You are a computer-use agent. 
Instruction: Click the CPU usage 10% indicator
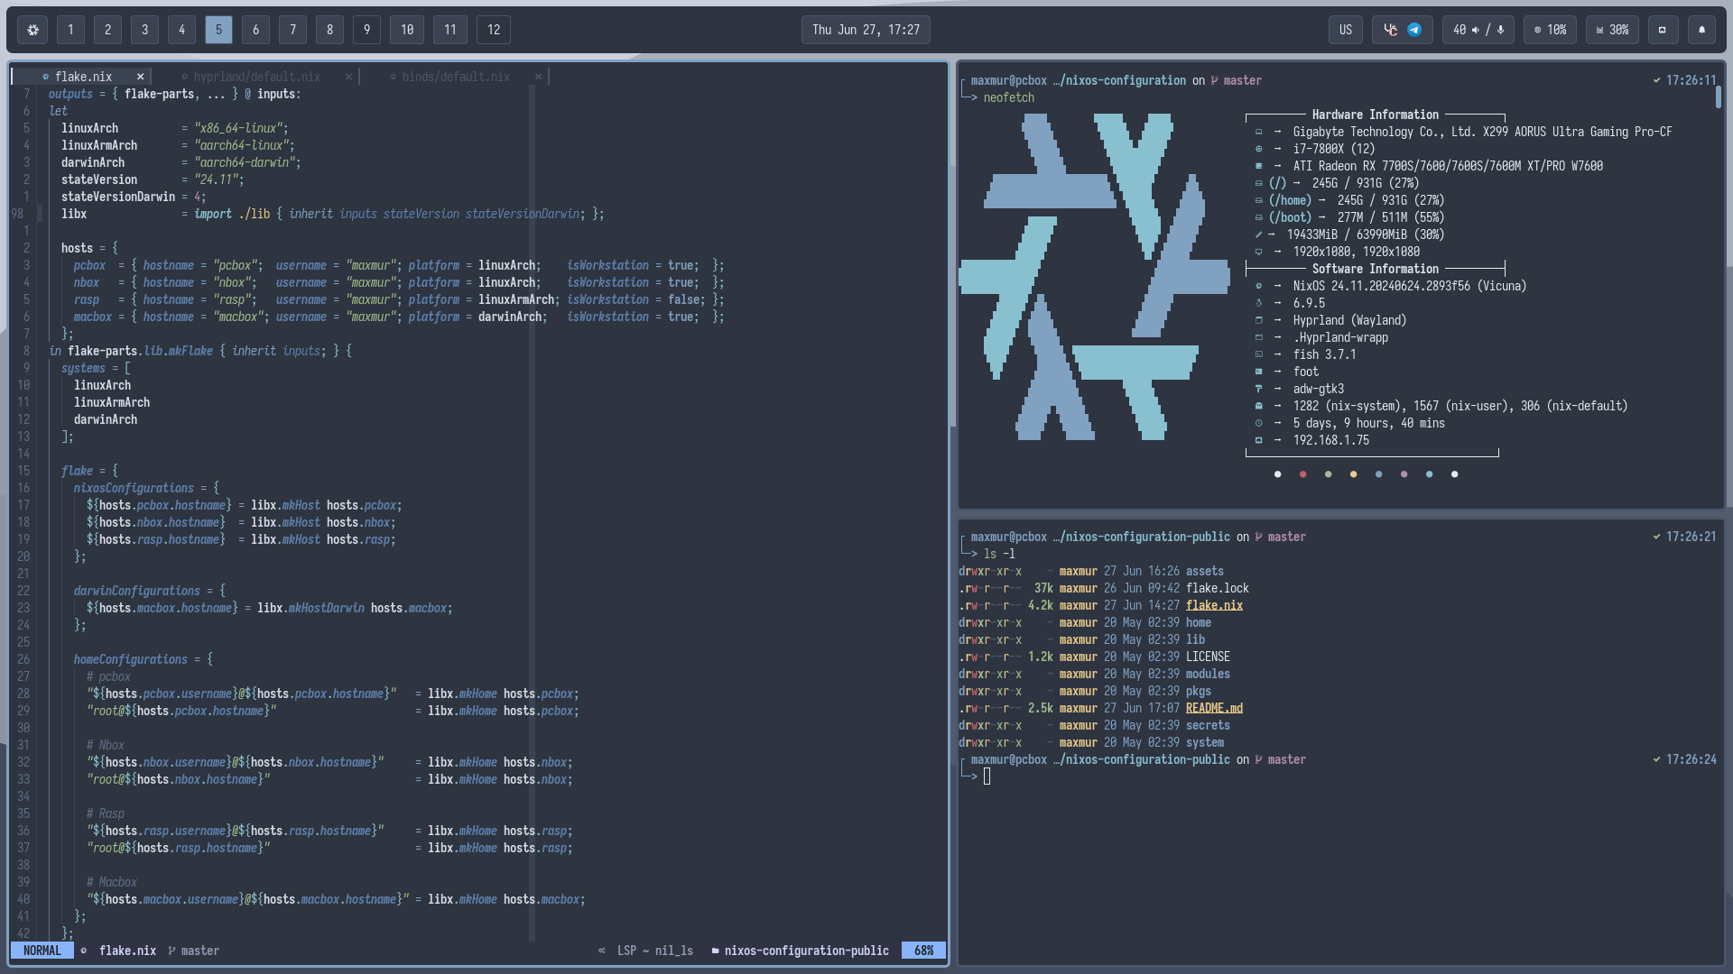pyautogui.click(x=1550, y=30)
